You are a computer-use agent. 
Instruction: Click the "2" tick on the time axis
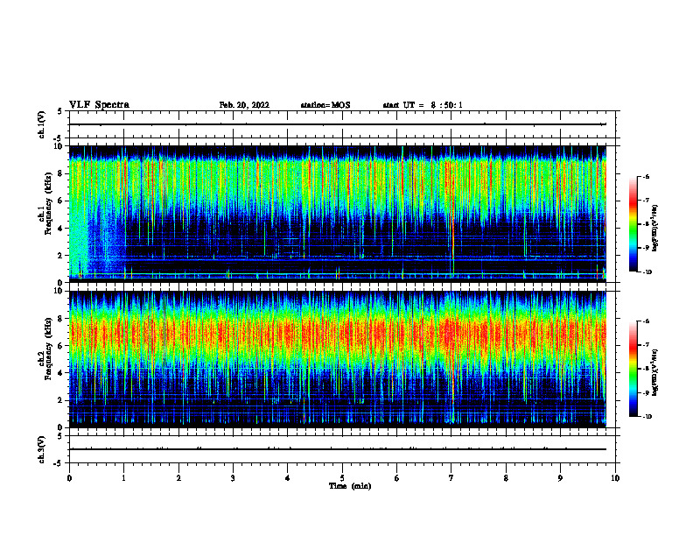178,478
